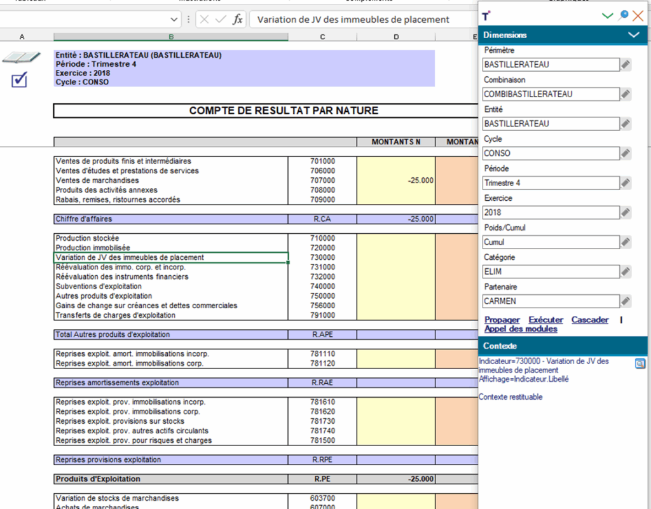Image resolution: width=651 pixels, height=509 pixels.
Task: Click the pencil icon beside Entité field
Action: coord(626,124)
